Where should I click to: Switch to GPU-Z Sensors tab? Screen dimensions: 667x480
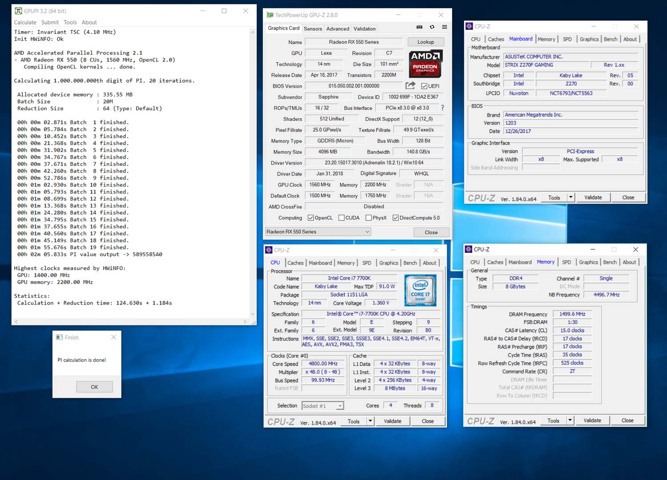pos(313,28)
